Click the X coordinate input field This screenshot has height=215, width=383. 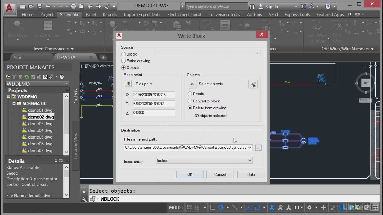[x=153, y=95]
